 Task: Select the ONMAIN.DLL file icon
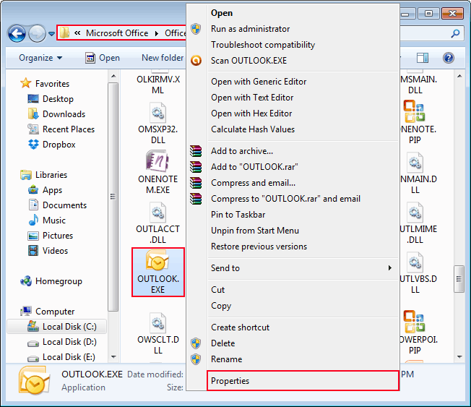point(415,163)
